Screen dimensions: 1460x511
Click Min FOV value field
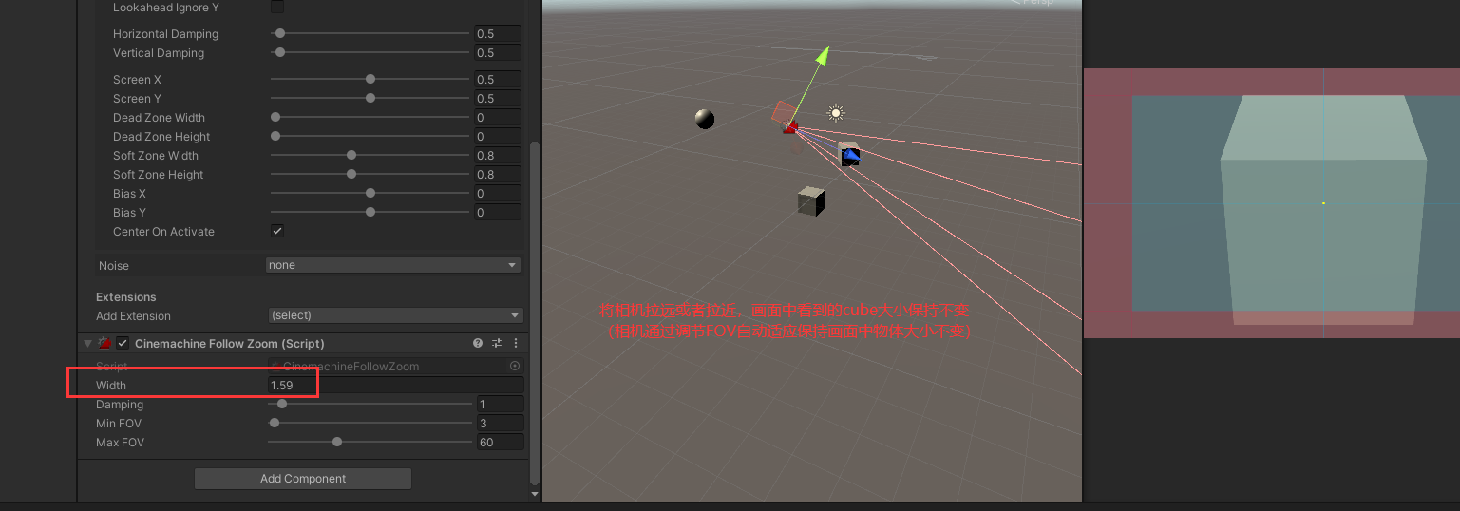[x=500, y=423]
